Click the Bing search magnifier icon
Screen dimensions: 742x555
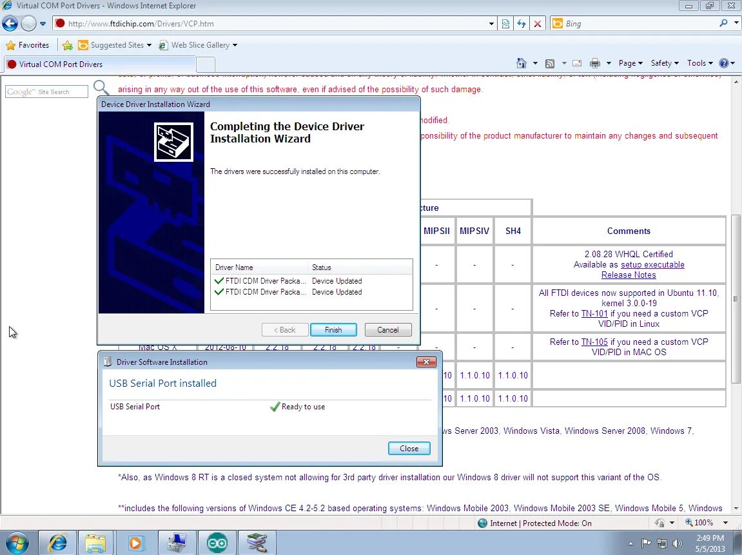723,23
